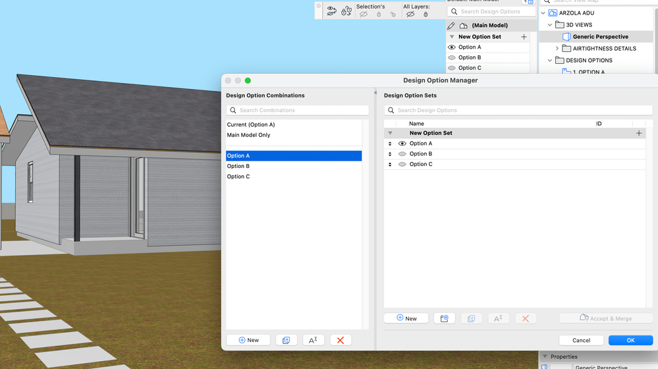Delete combination with red X under combinations list
The width and height of the screenshot is (658, 369).
coord(341,340)
